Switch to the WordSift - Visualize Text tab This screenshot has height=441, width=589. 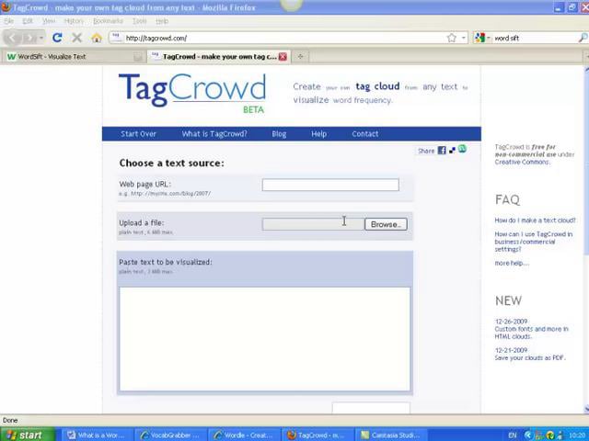[74, 57]
